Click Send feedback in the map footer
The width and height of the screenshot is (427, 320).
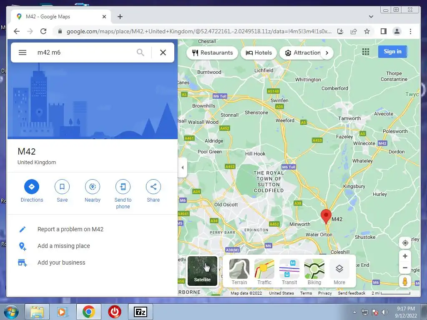point(352,293)
